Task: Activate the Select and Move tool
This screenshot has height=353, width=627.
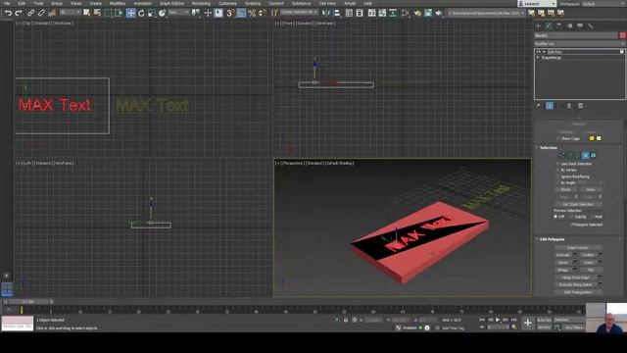Action: click(x=130, y=13)
